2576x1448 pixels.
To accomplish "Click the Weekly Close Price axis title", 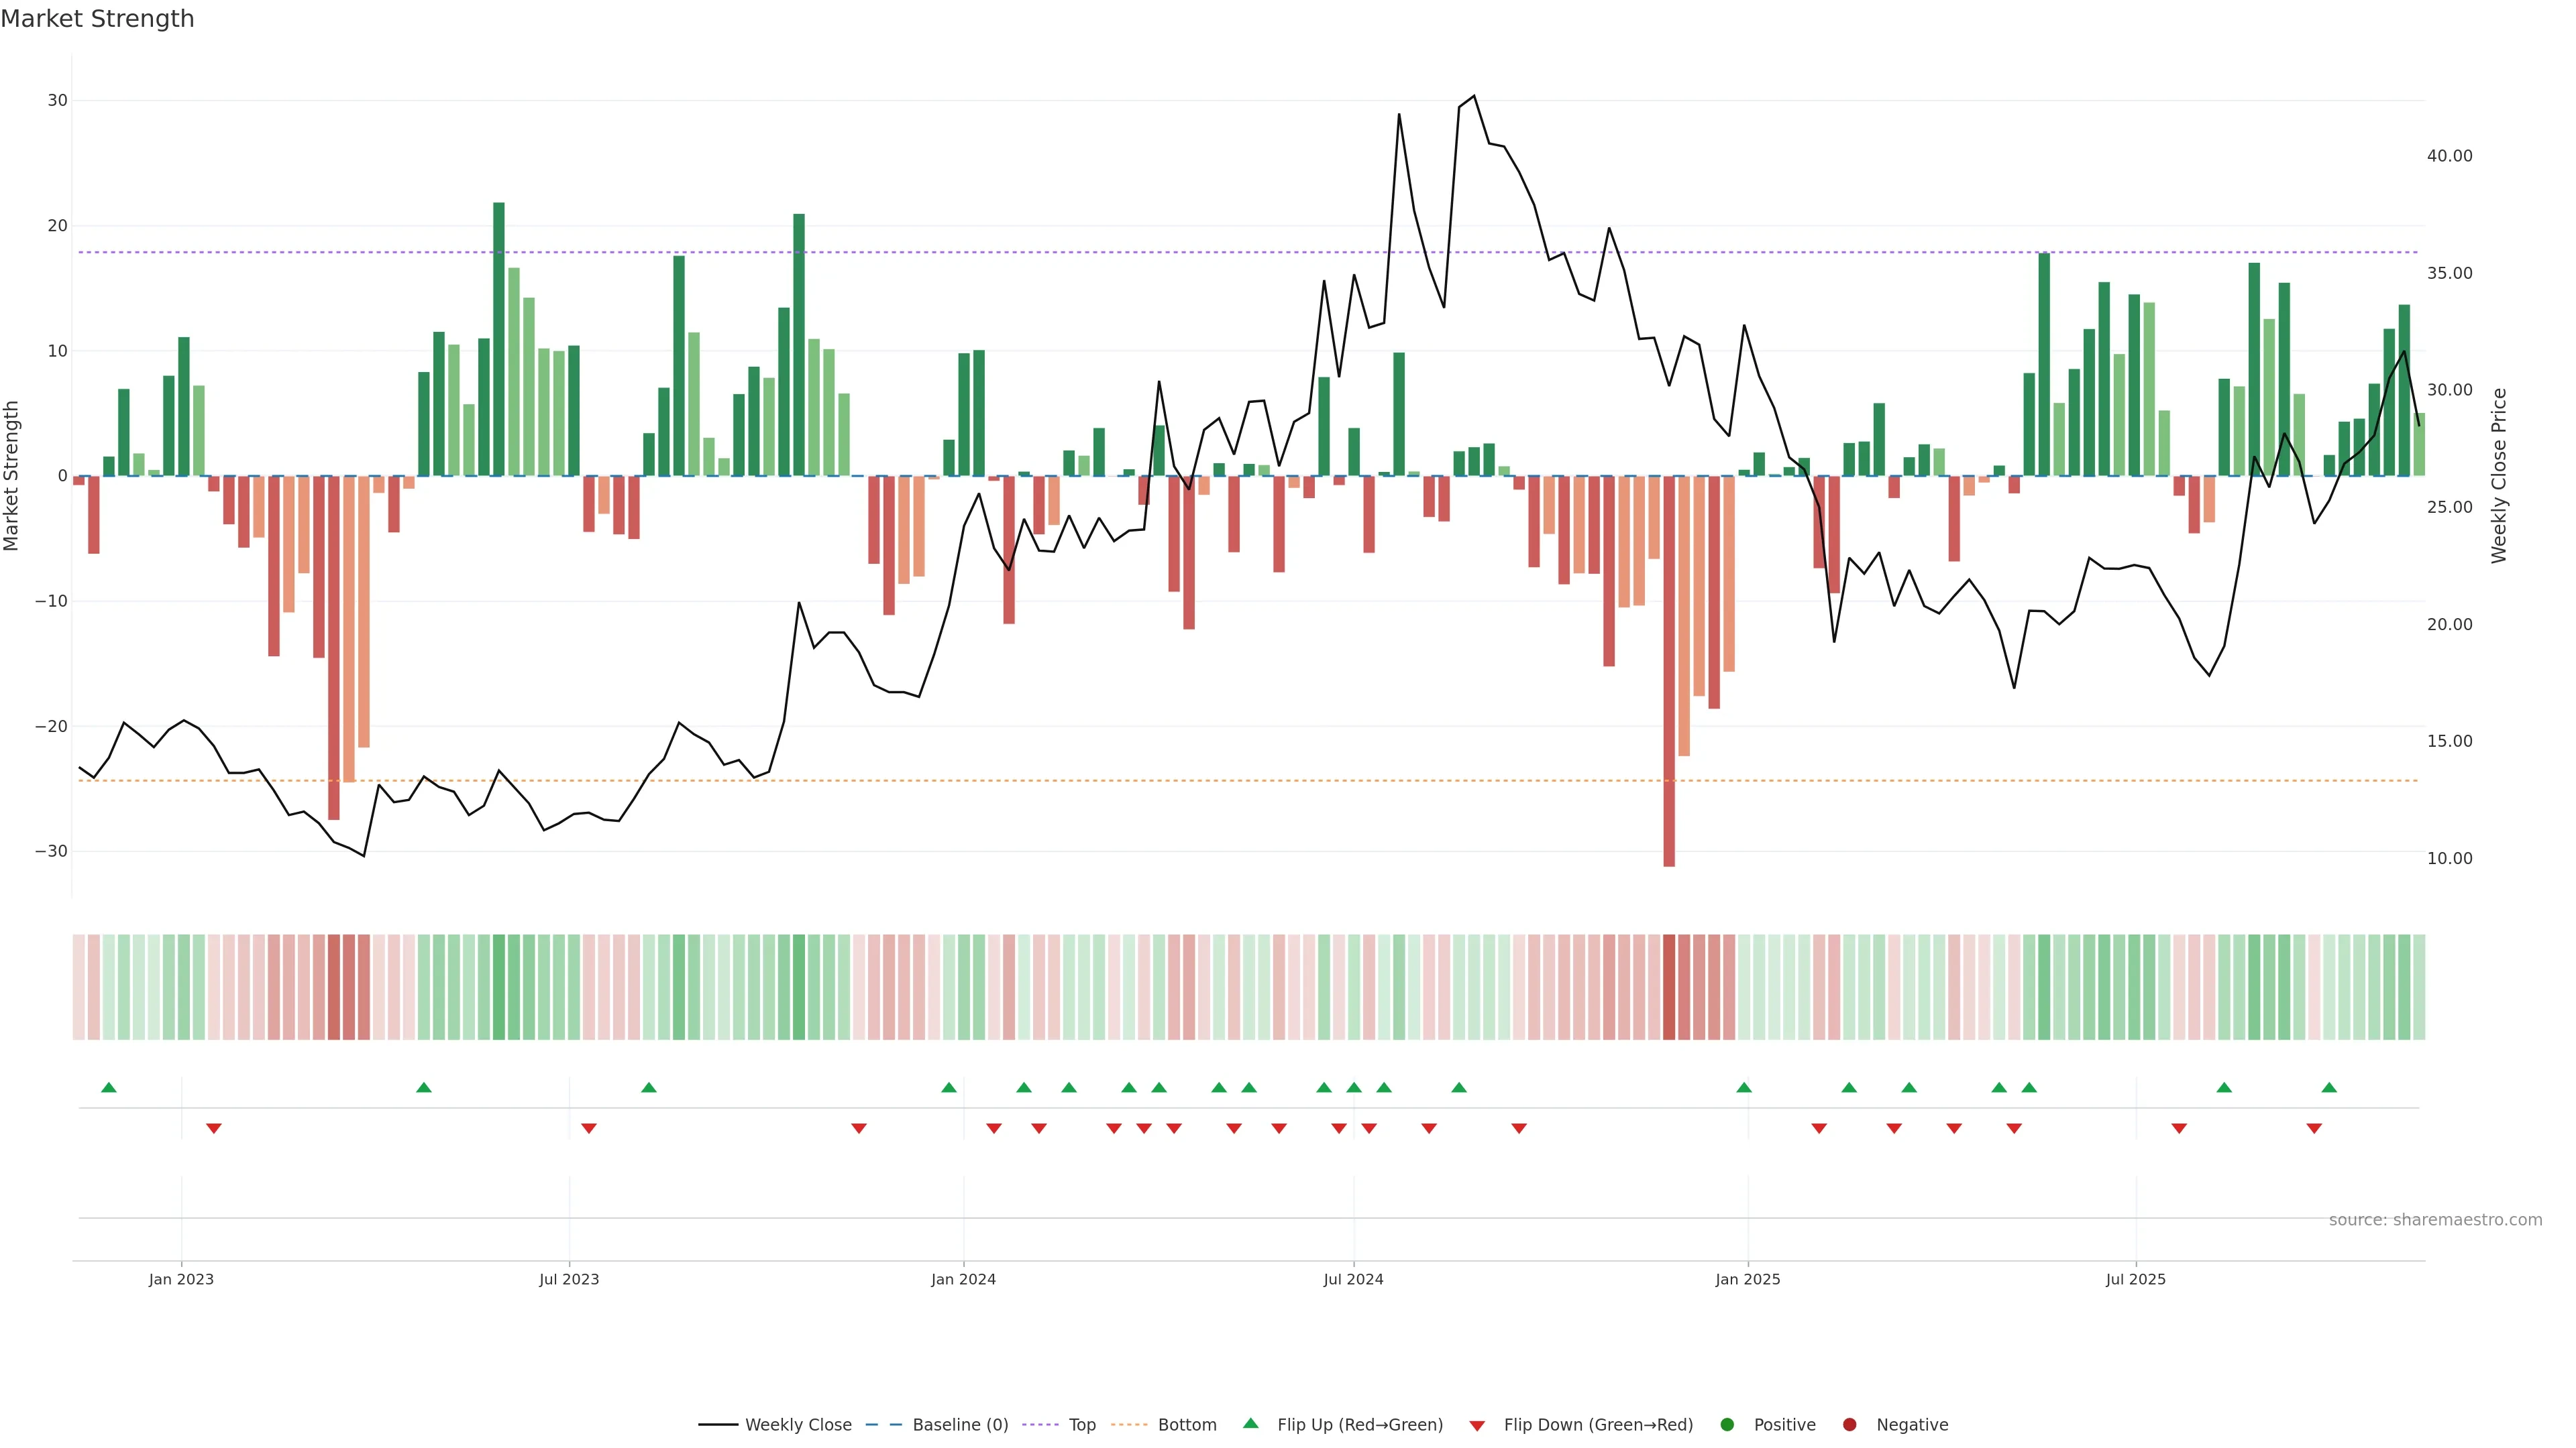I will tap(2499, 476).
